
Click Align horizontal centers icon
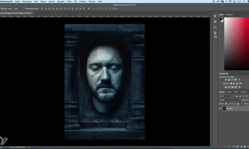[x=57, y=9]
